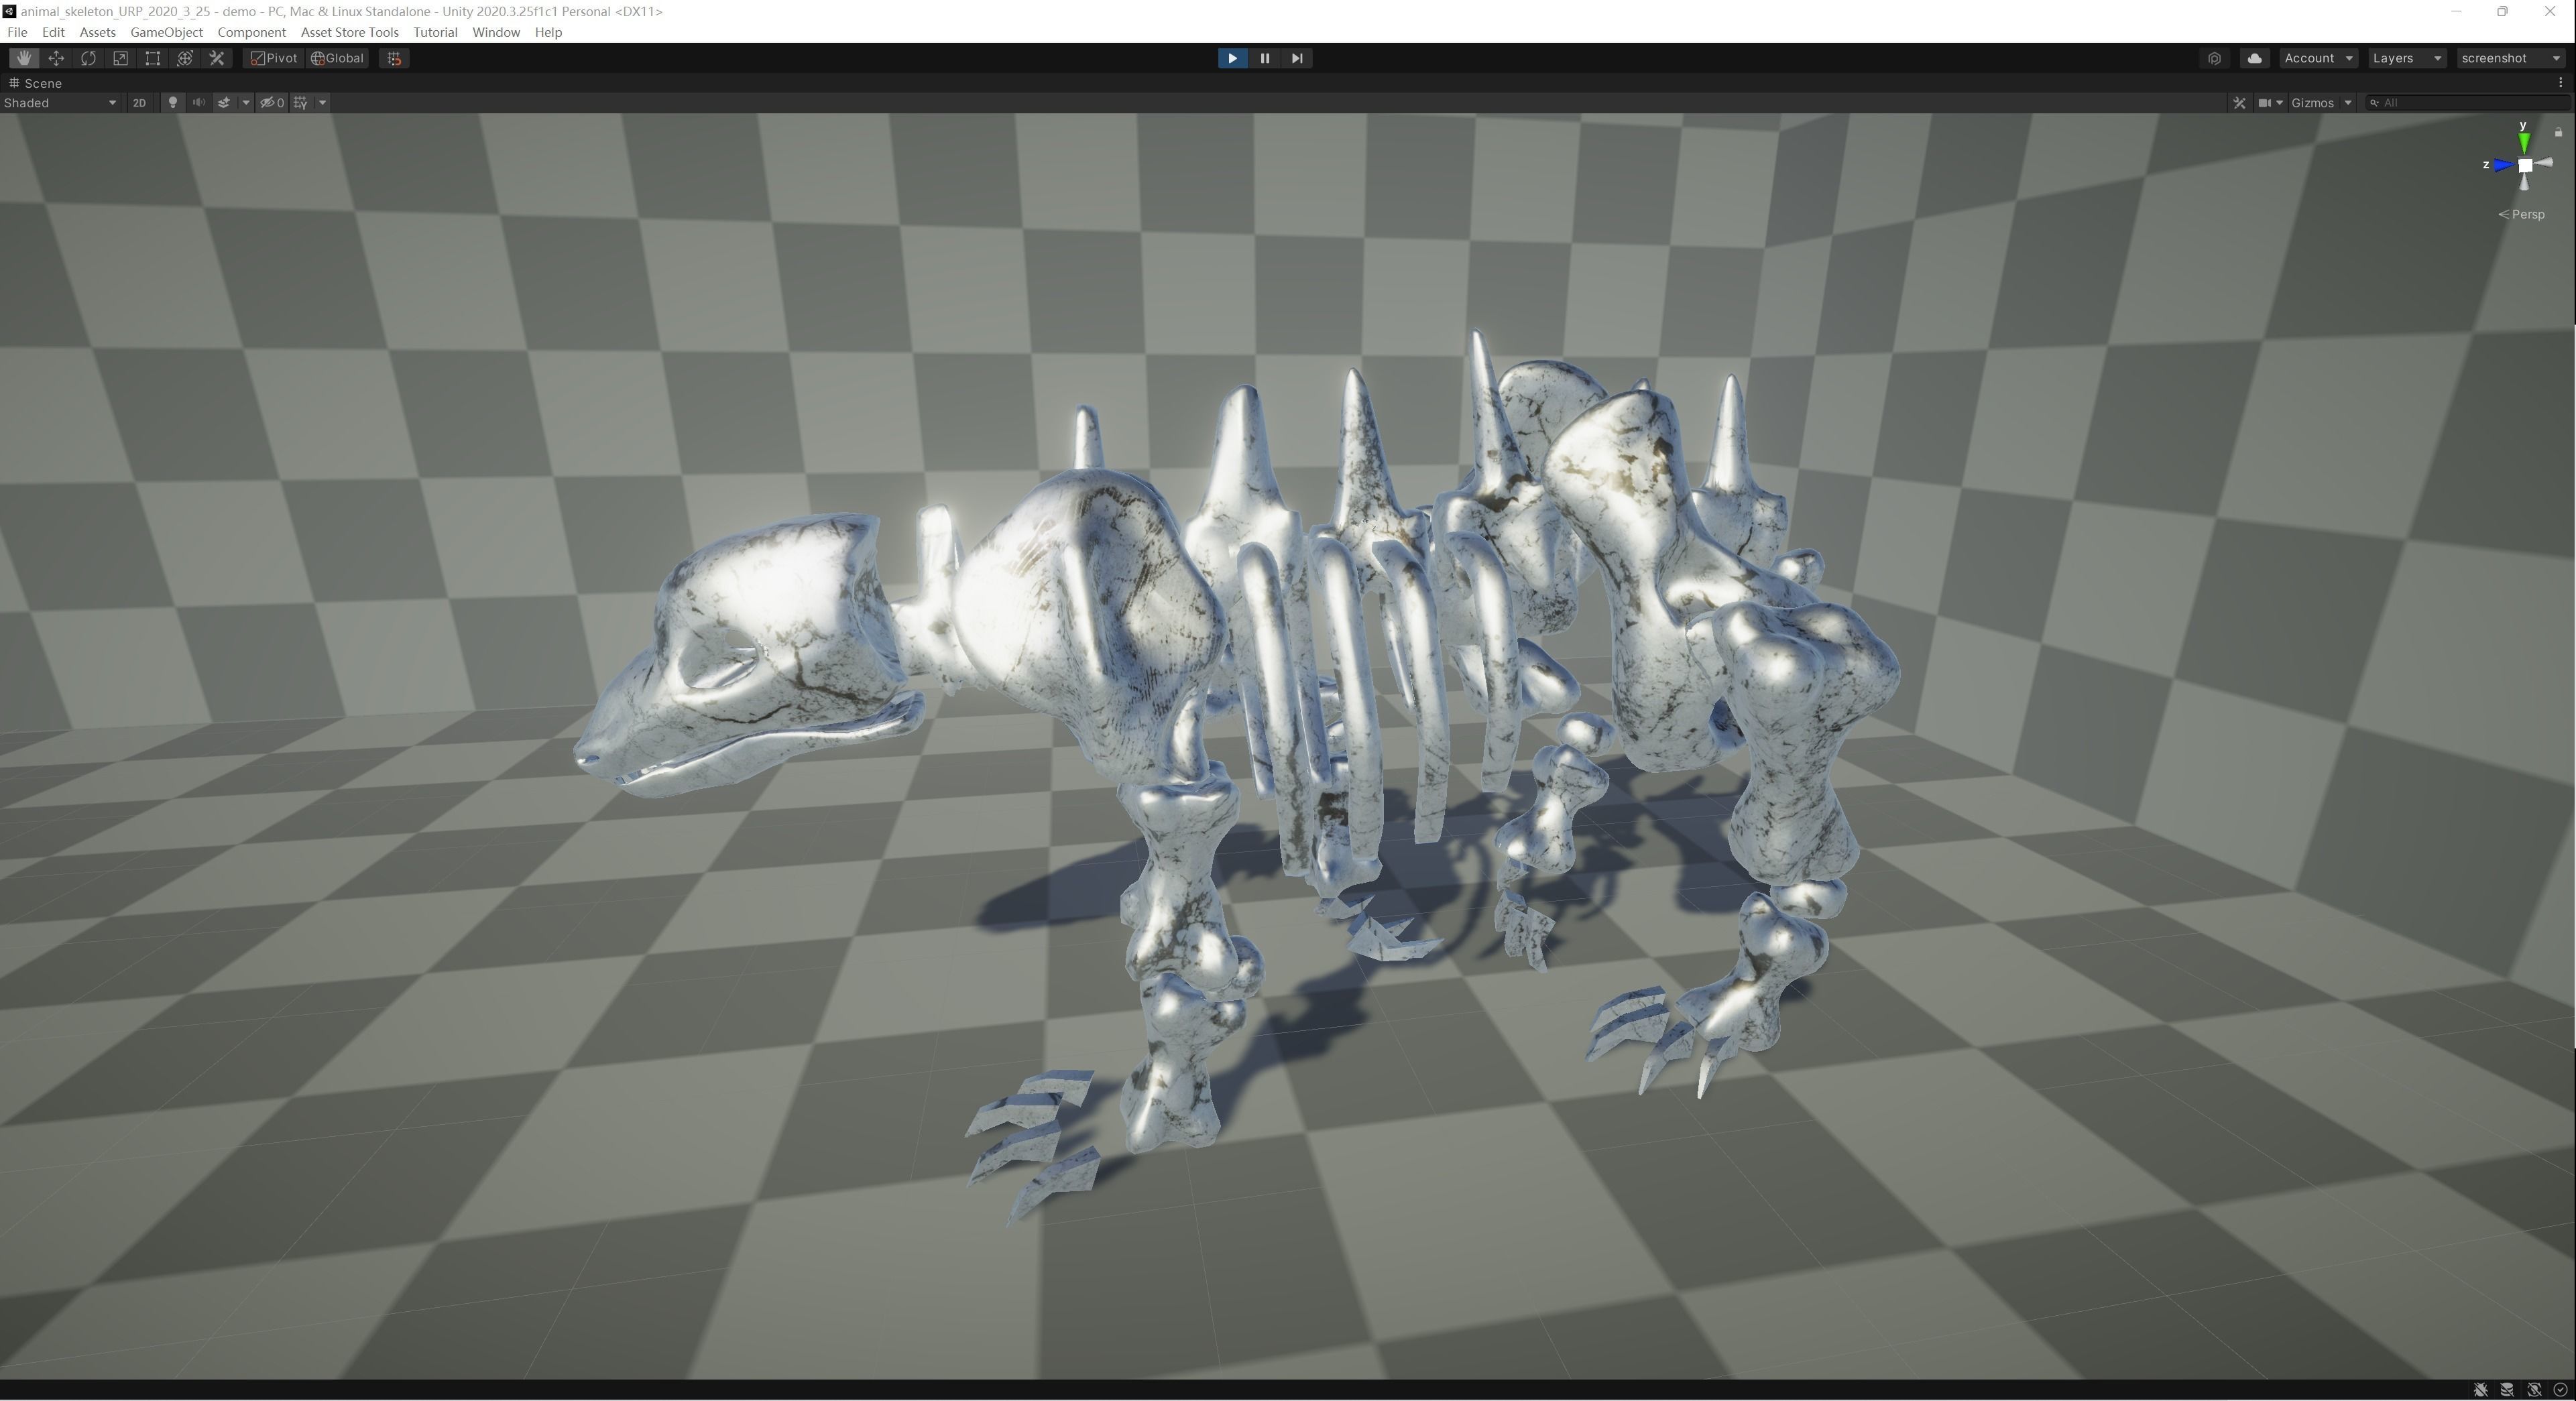This screenshot has width=2576, height=1401.
Task: Open the Shaded draw mode dropdown
Action: [x=60, y=102]
